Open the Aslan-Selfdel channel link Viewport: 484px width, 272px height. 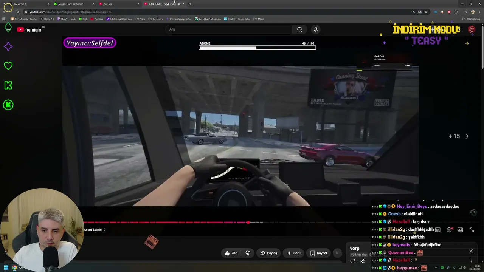click(x=95, y=230)
